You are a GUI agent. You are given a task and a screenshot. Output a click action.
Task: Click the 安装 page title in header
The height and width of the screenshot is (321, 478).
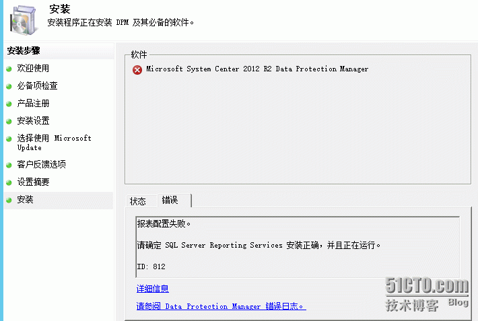point(60,9)
